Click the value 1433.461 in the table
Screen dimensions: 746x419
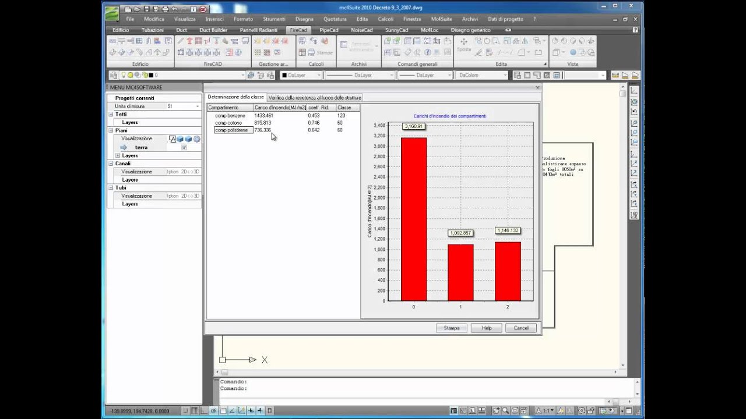(264, 116)
